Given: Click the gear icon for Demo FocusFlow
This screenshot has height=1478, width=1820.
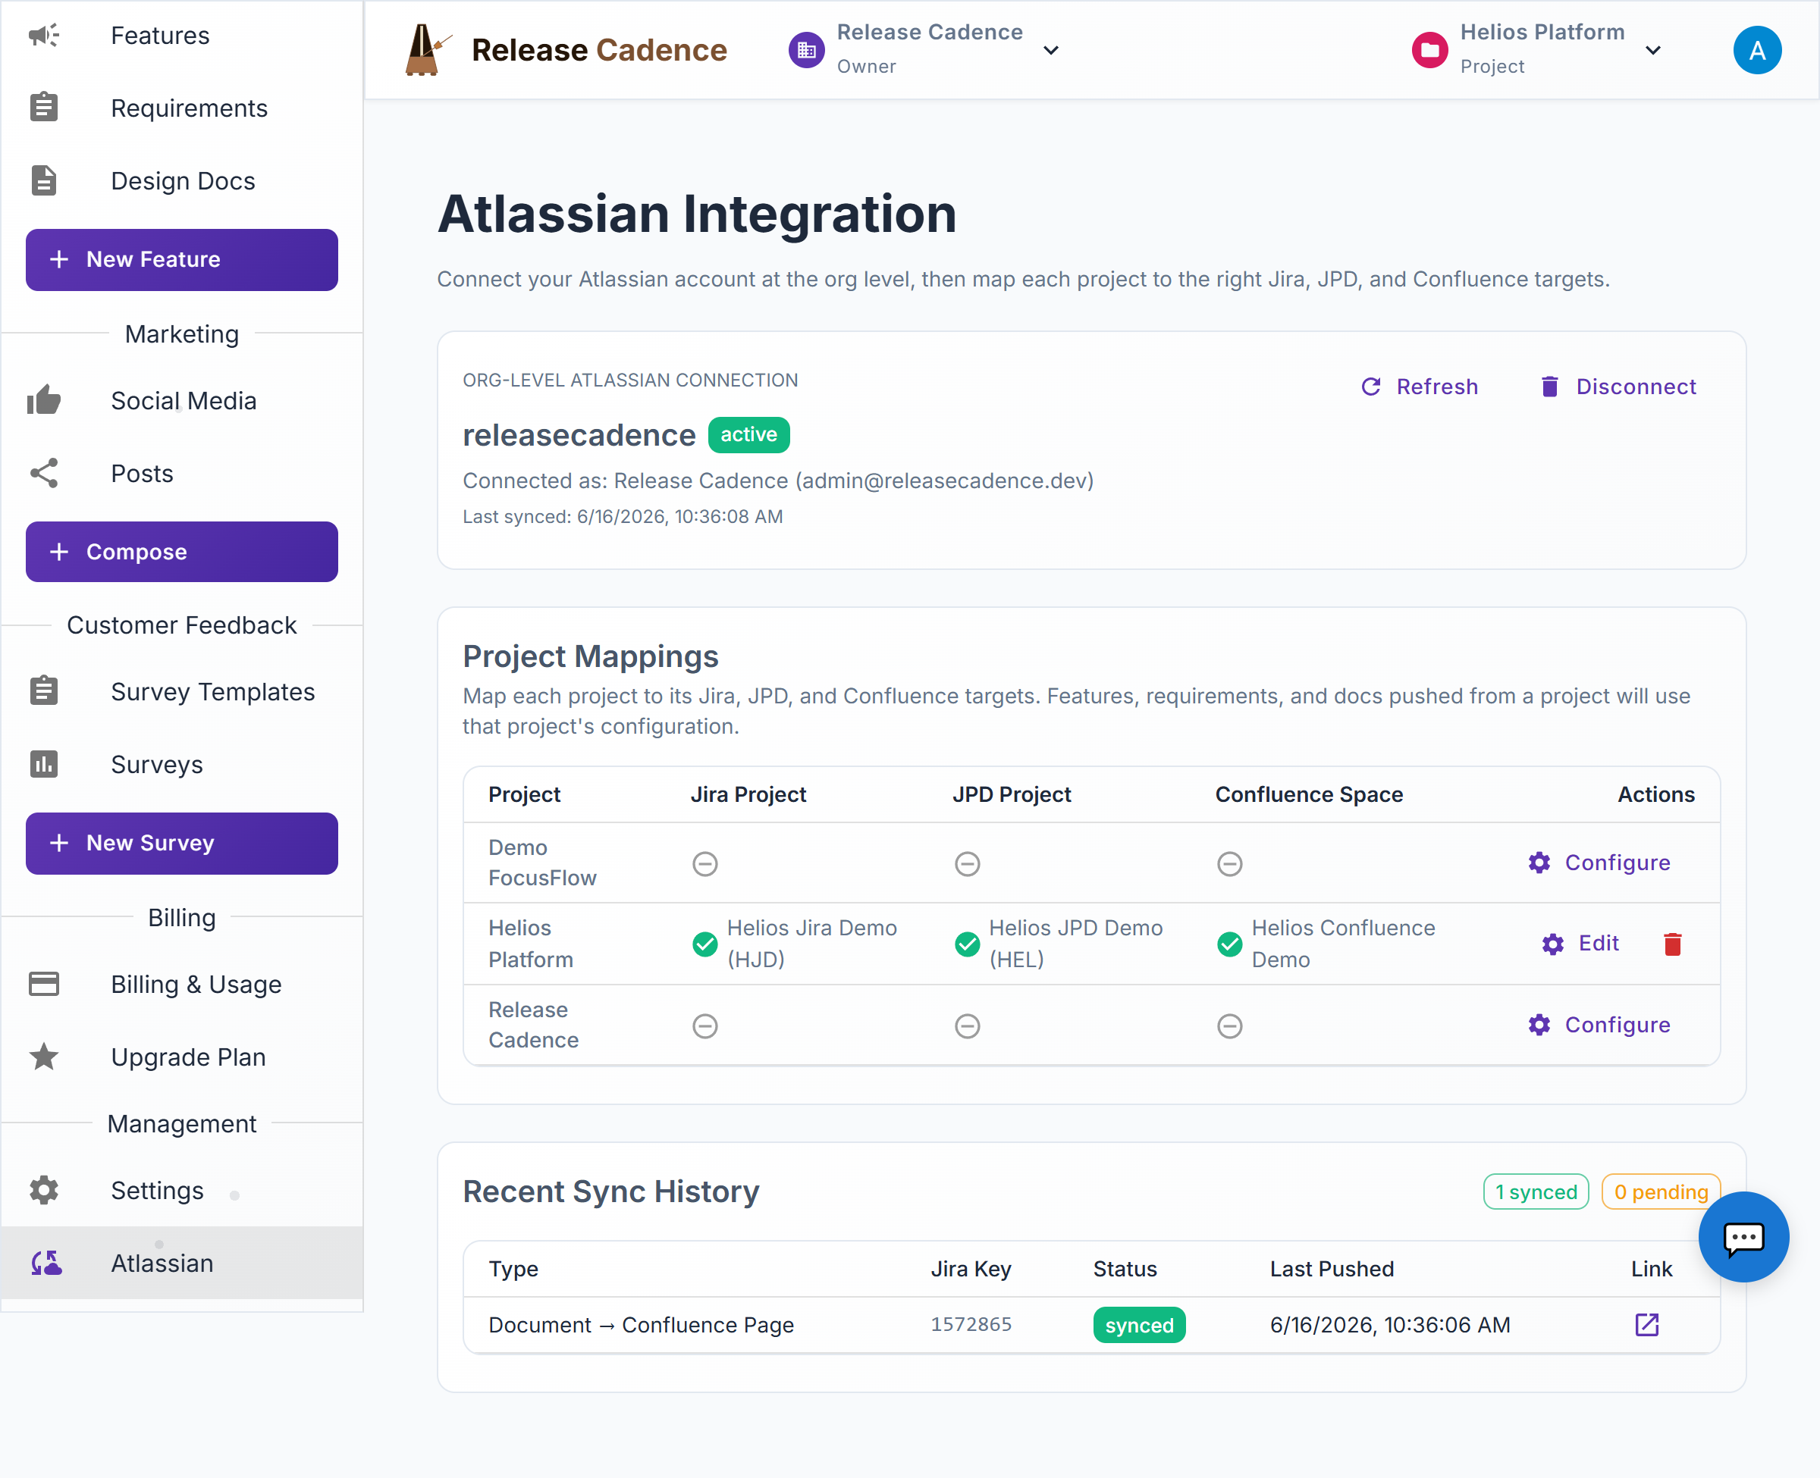Looking at the screenshot, I should (x=1539, y=863).
